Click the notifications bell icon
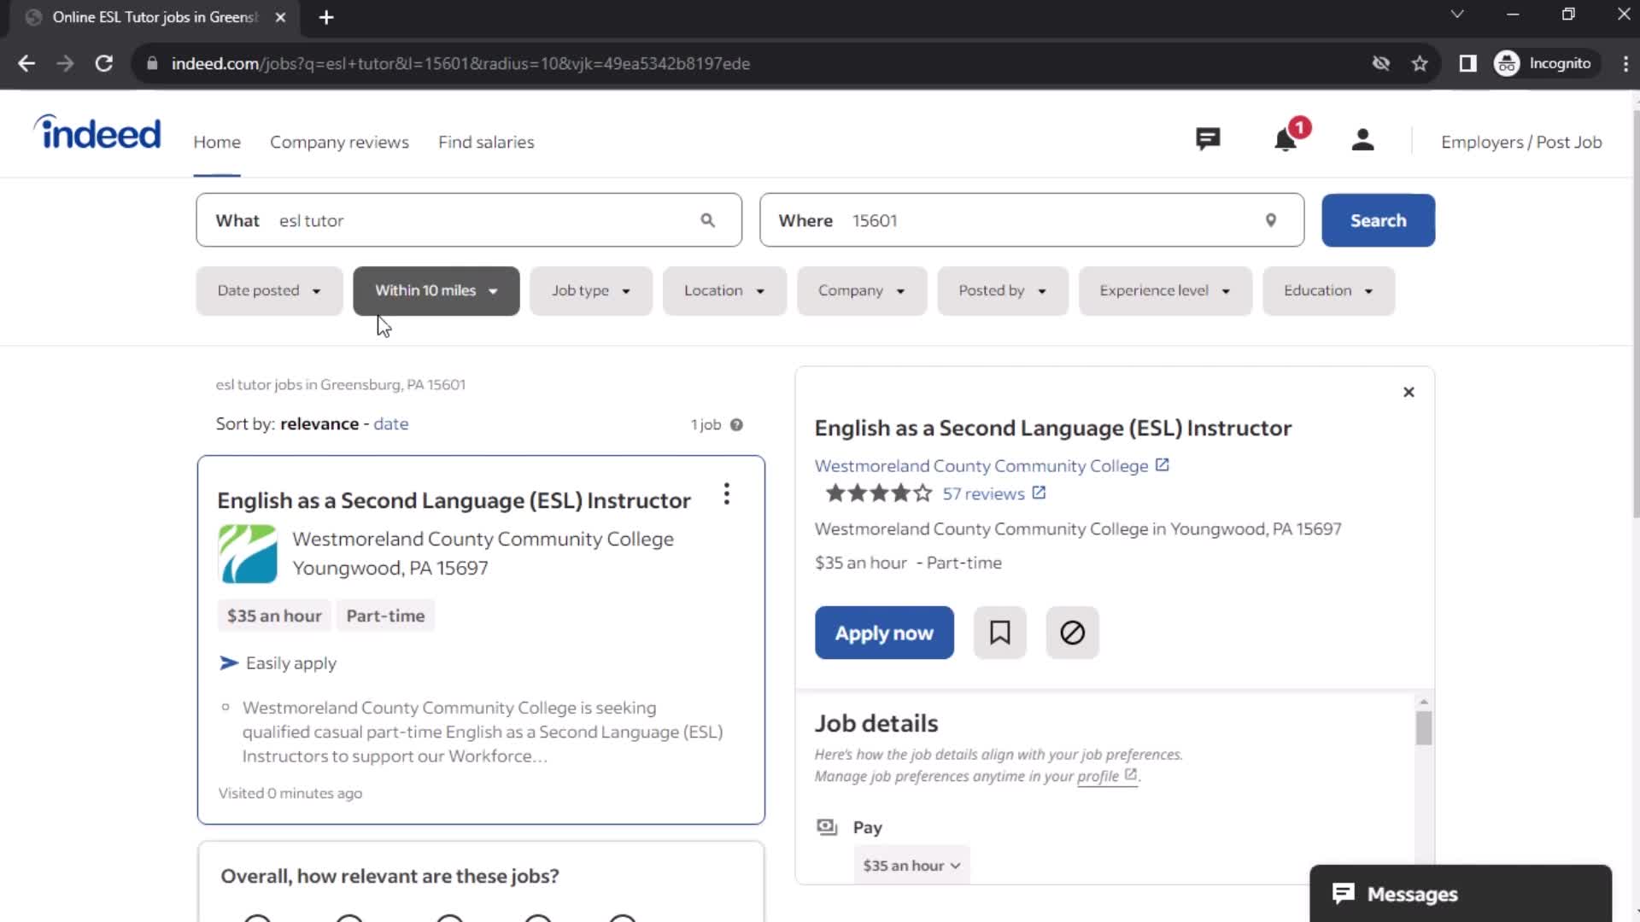Screen dimensions: 1640x922 1287,140
